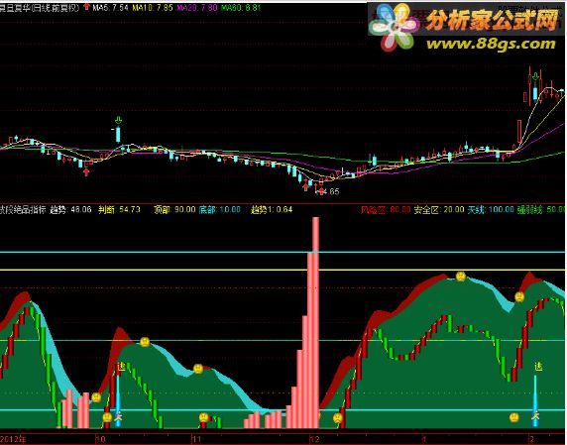
Task: Select month 11 on the time axis
Action: pyautogui.click(x=196, y=439)
